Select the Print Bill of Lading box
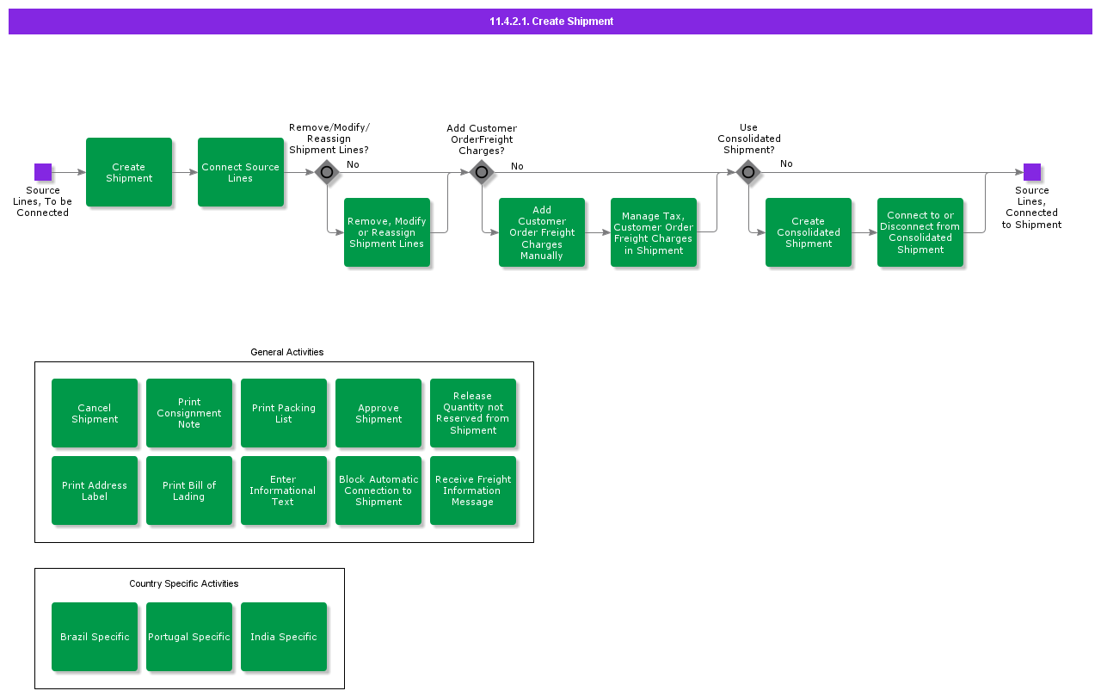Viewport: 1101px width, 697px height. click(189, 490)
